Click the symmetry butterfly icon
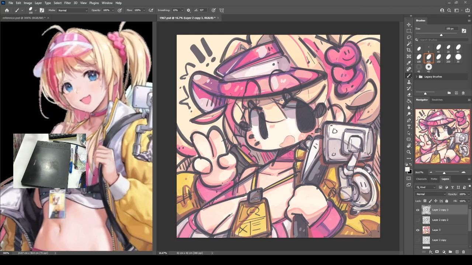This screenshot has width=472, height=265. click(x=222, y=10)
